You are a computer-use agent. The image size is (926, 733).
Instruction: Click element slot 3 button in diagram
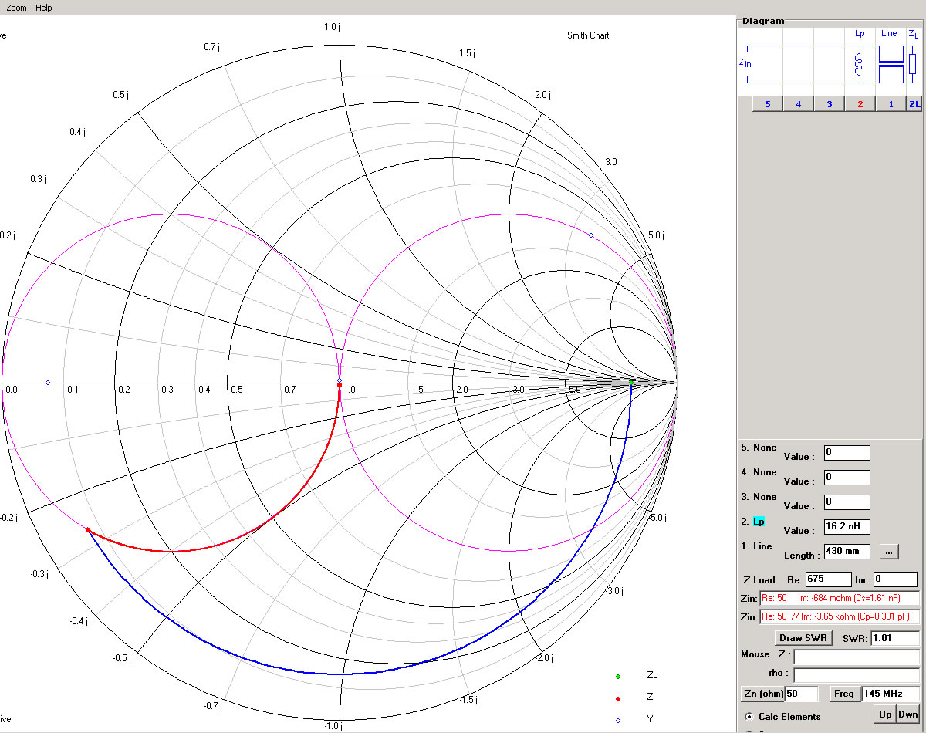click(829, 104)
